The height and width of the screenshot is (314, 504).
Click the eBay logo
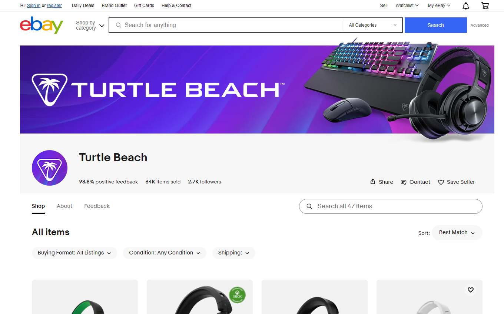click(42, 25)
